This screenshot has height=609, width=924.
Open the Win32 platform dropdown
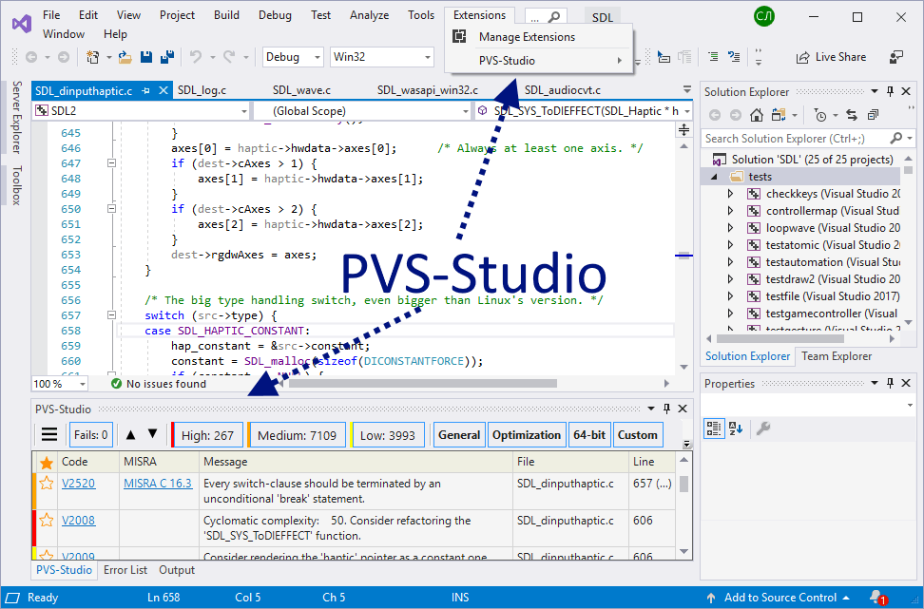coord(381,56)
